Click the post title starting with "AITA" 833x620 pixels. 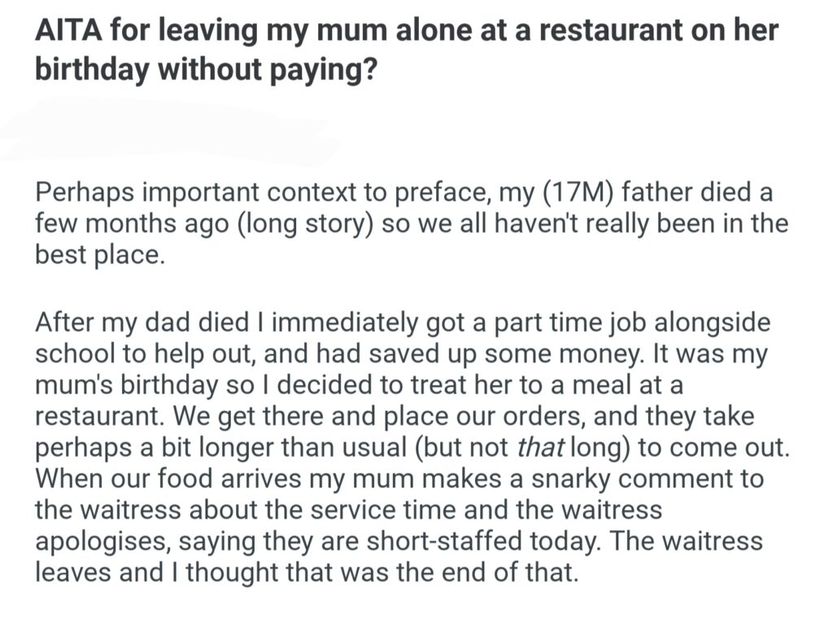click(405, 31)
